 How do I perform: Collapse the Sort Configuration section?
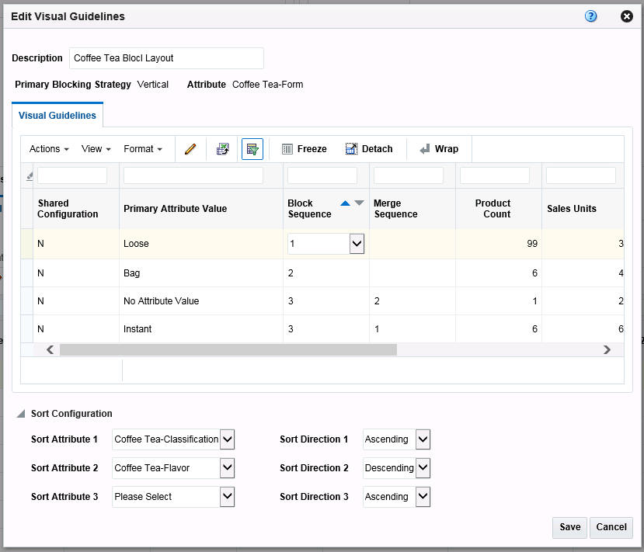pyautogui.click(x=21, y=413)
